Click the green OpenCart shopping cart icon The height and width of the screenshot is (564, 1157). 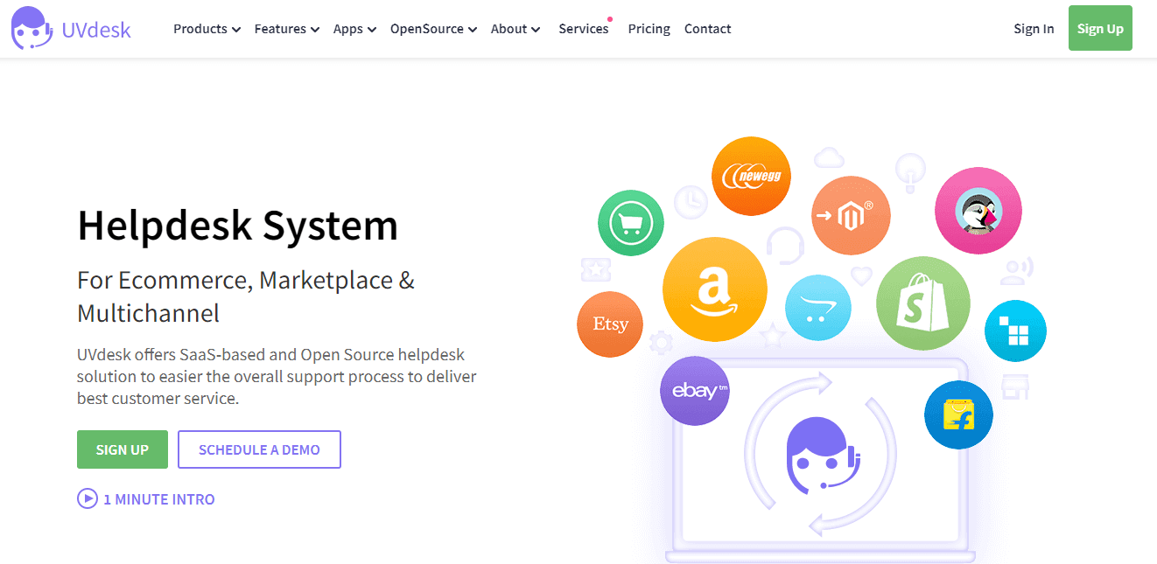point(630,223)
